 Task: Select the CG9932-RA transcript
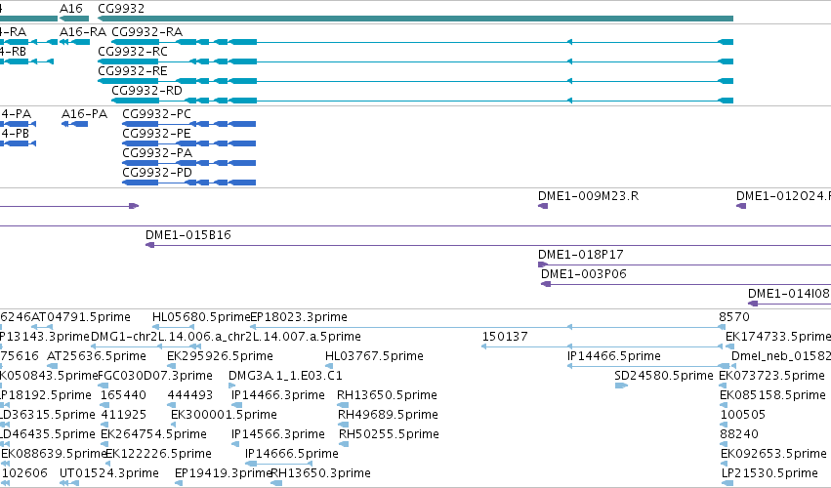coord(423,42)
